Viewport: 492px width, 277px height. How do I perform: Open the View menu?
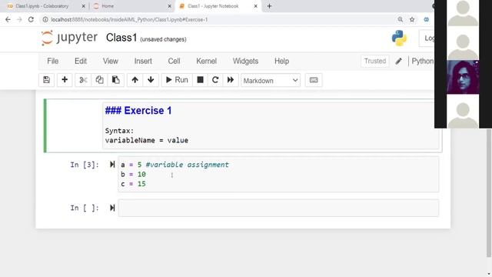tap(111, 61)
